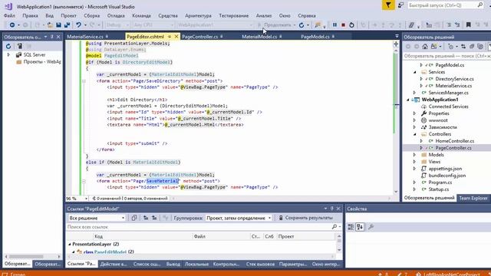The width and height of the screenshot is (491, 276).
Task: Expand the Views folder in Solution Explorer
Action: (x=414, y=162)
